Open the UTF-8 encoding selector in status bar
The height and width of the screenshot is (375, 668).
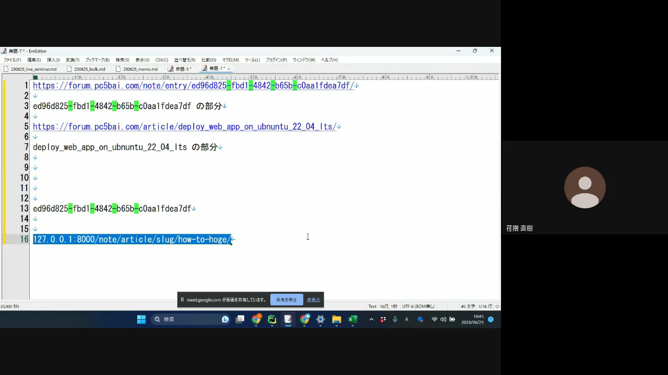click(418, 306)
